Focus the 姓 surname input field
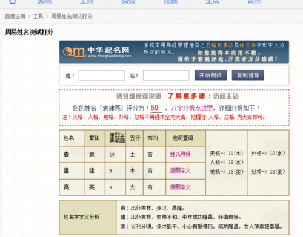Image resolution: width=303 pixels, height=237 pixels. tap(102, 76)
